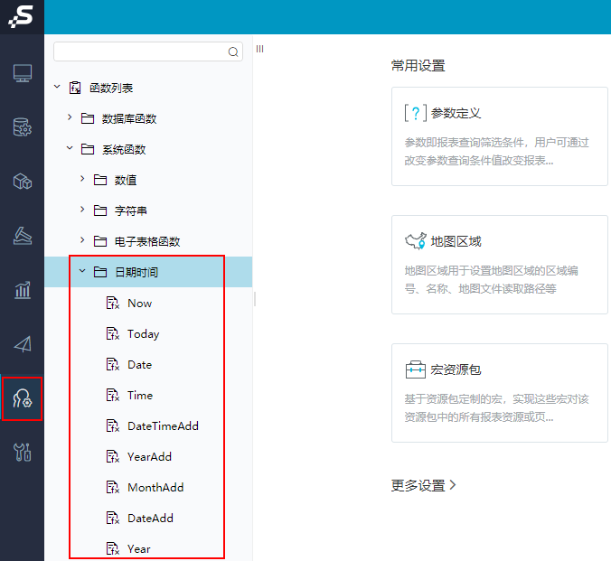This screenshot has height=561, width=611.
Task: Select the Date function
Action: click(x=139, y=365)
